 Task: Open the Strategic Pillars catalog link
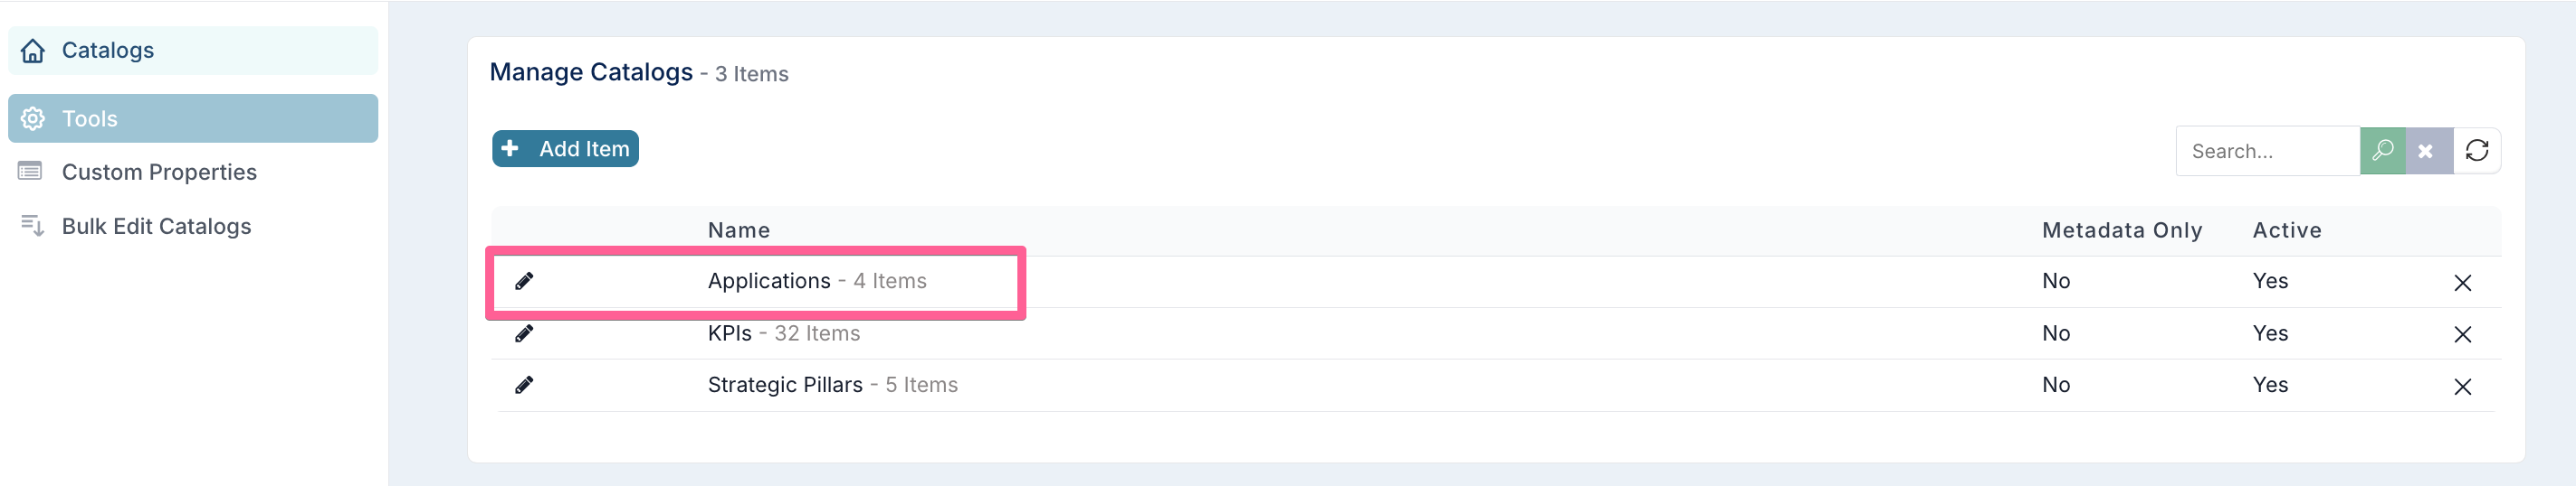785,385
